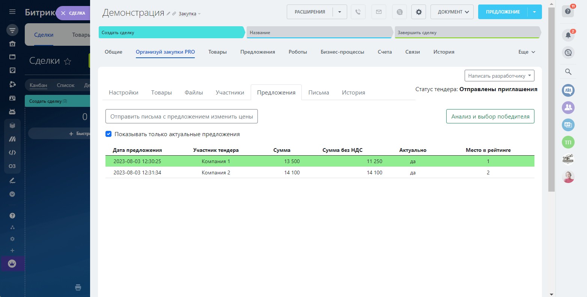Click the star next to Сделки heading
The image size is (587, 297).
(x=68, y=61)
